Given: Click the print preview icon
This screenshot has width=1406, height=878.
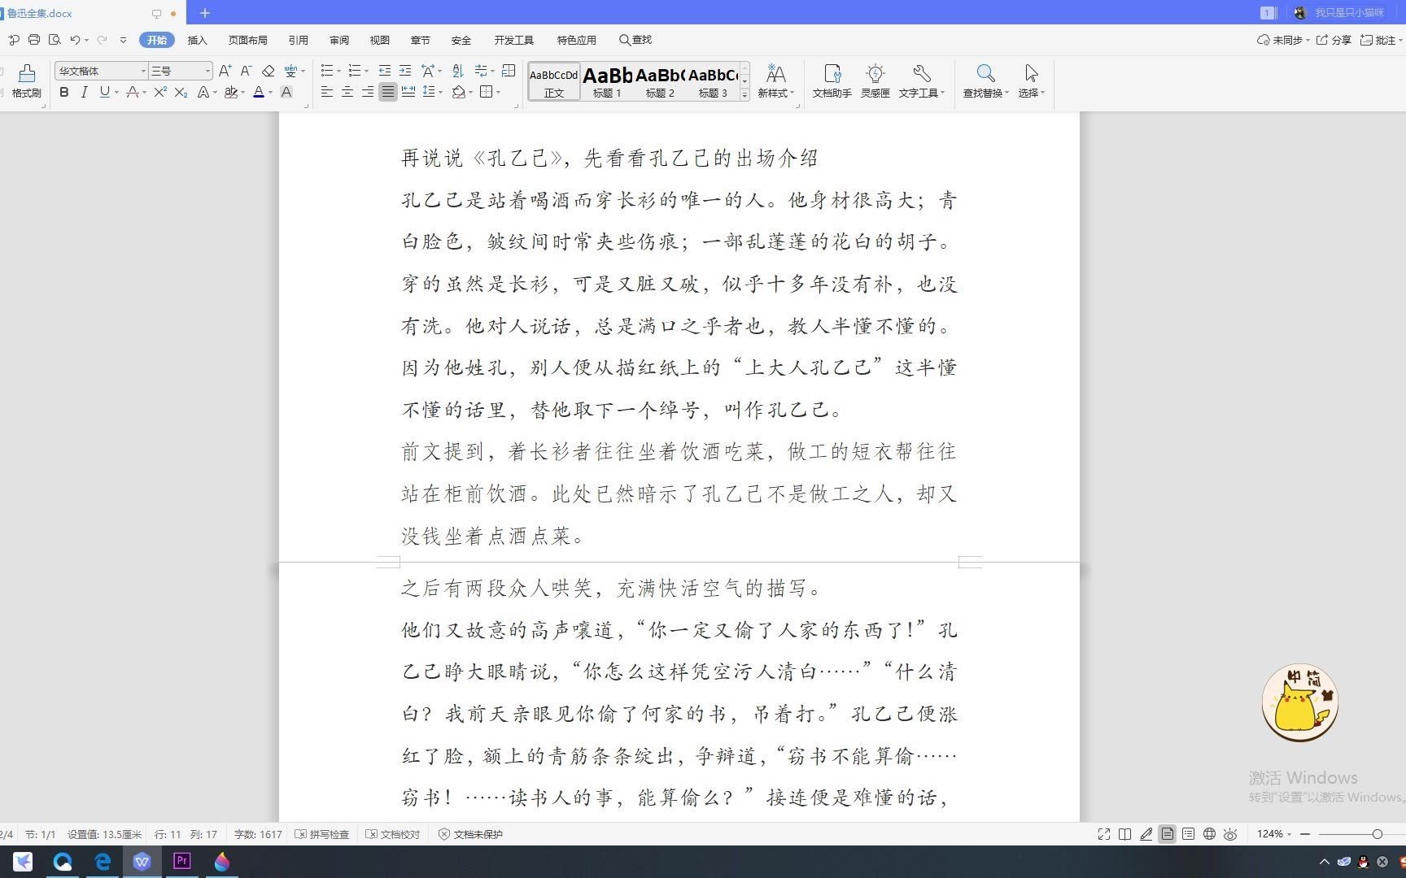Looking at the screenshot, I should 55,39.
